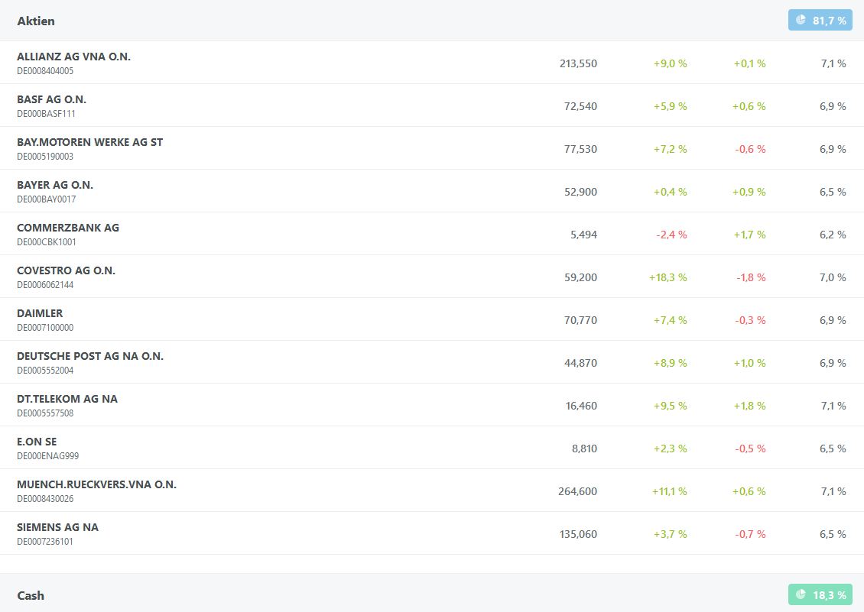Select DT.TELEKOM AG NA position
Screen dimensions: 864x612
click(x=67, y=399)
